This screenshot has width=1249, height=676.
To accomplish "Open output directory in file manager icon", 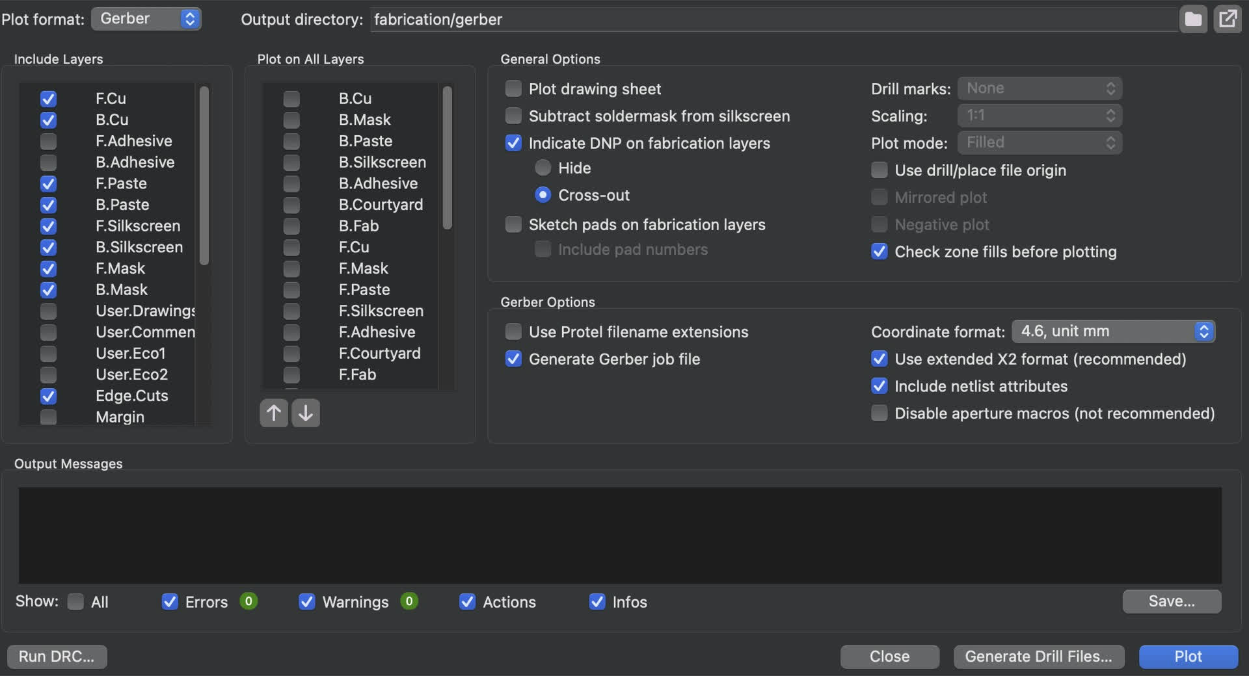I will (1228, 19).
